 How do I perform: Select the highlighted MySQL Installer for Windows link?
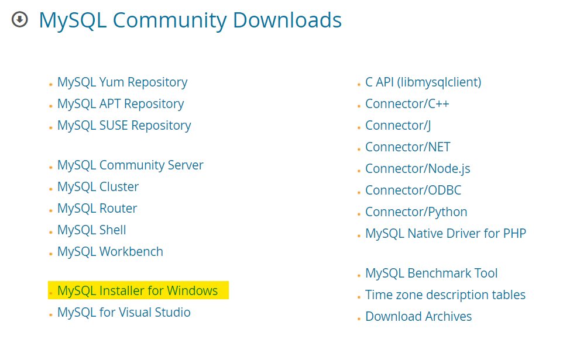[138, 290]
